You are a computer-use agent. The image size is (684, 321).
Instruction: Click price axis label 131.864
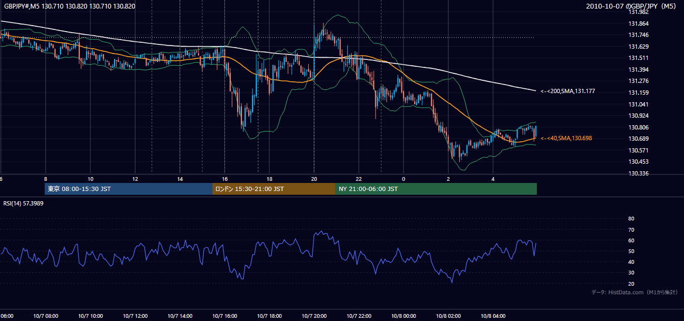(637, 24)
